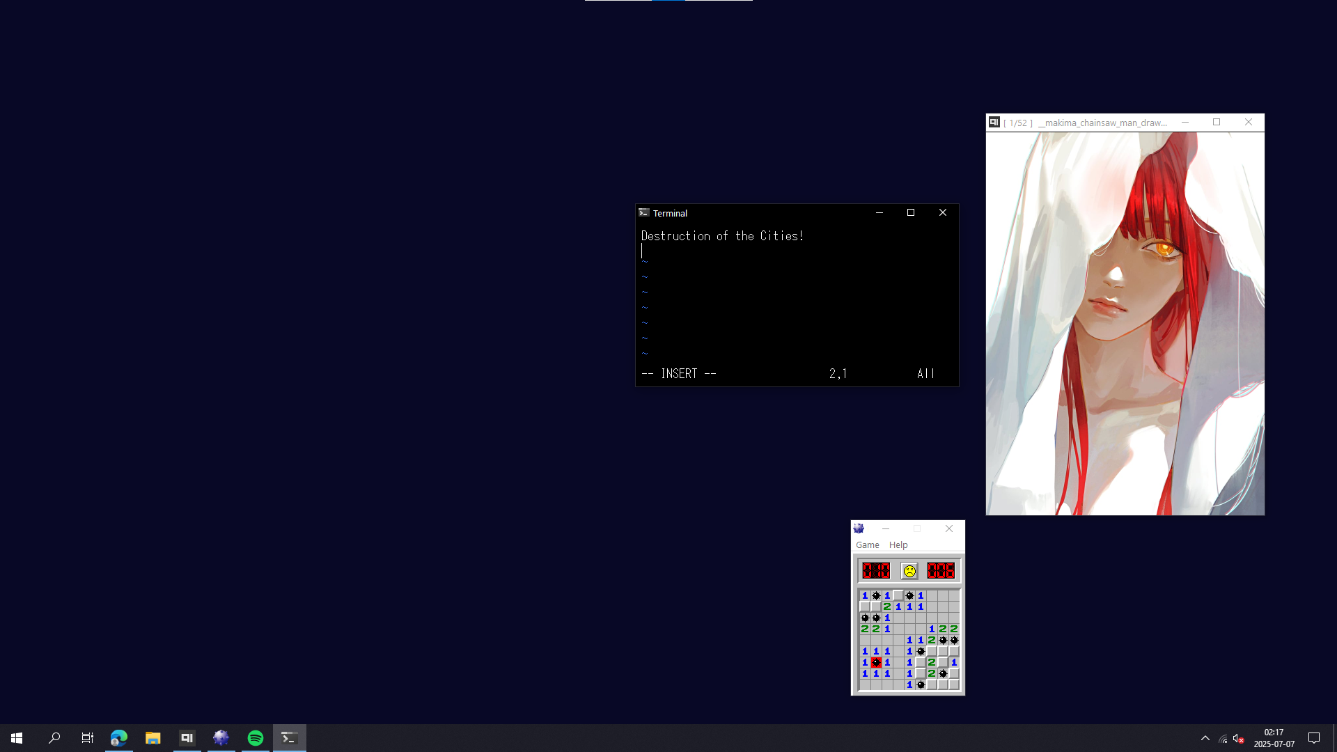
Task: Click the red-haired portrait in the image viewer
Action: (x=1125, y=324)
